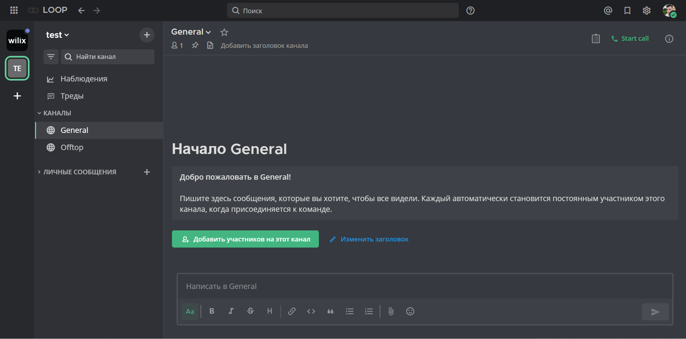Image resolution: width=686 pixels, height=339 pixels.
Task: Click Добавить участников на этот канал button
Action: click(245, 239)
